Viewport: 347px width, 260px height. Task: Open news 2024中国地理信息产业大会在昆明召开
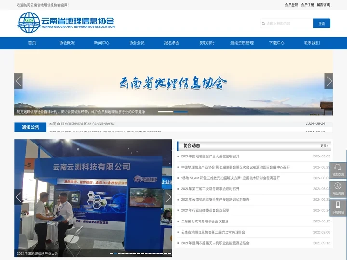tap(210, 156)
